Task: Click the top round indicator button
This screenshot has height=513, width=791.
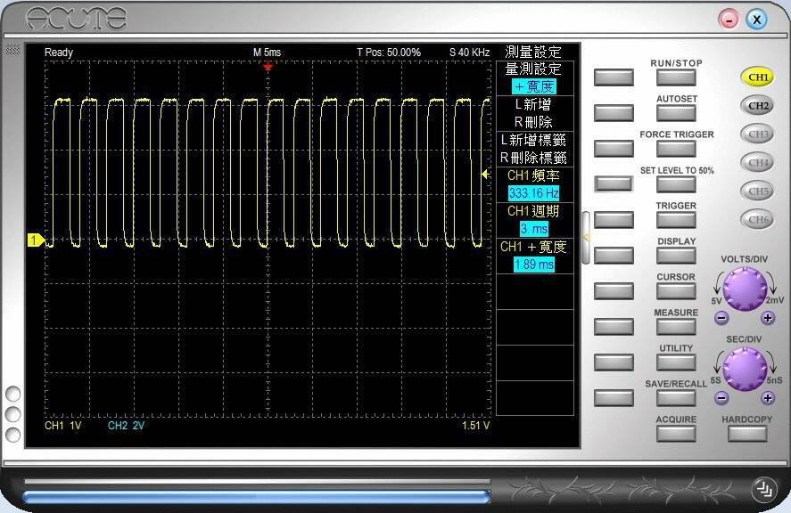Action: 12,394
